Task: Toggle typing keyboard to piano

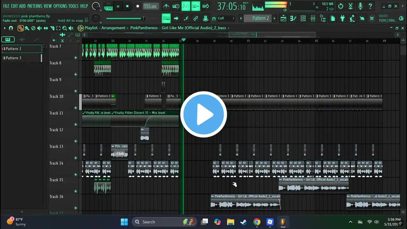Action: [x=166, y=18]
